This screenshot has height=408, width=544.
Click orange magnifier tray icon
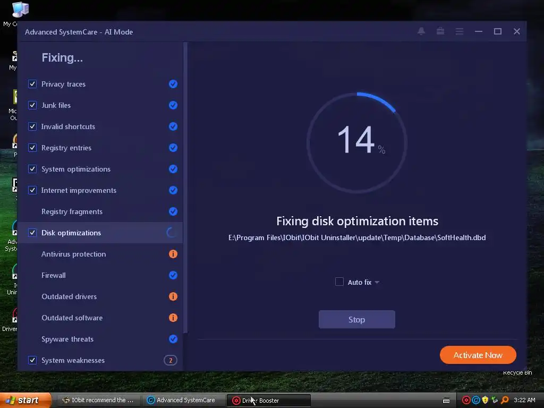click(x=505, y=400)
